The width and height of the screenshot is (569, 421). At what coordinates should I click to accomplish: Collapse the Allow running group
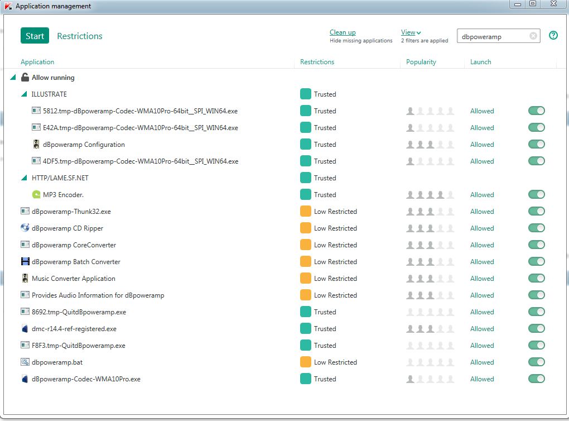13,78
